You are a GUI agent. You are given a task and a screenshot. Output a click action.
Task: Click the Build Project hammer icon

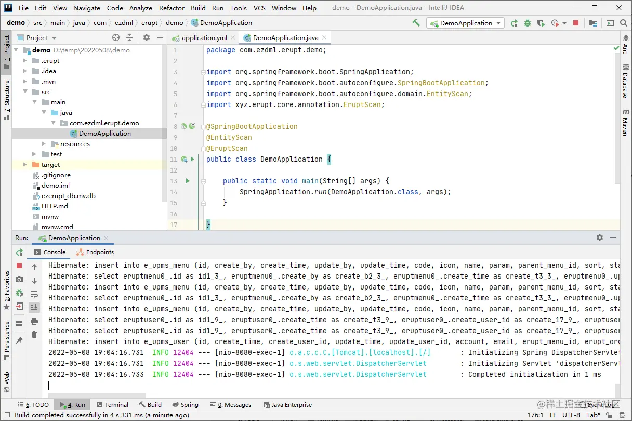416,23
